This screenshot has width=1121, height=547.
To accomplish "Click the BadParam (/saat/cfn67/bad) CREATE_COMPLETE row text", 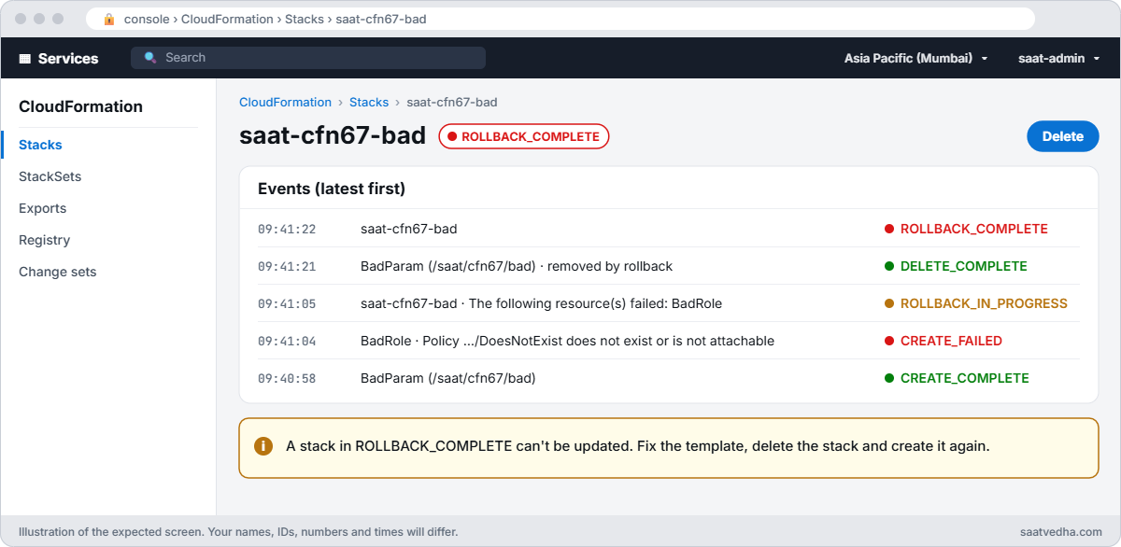I will click(x=448, y=378).
